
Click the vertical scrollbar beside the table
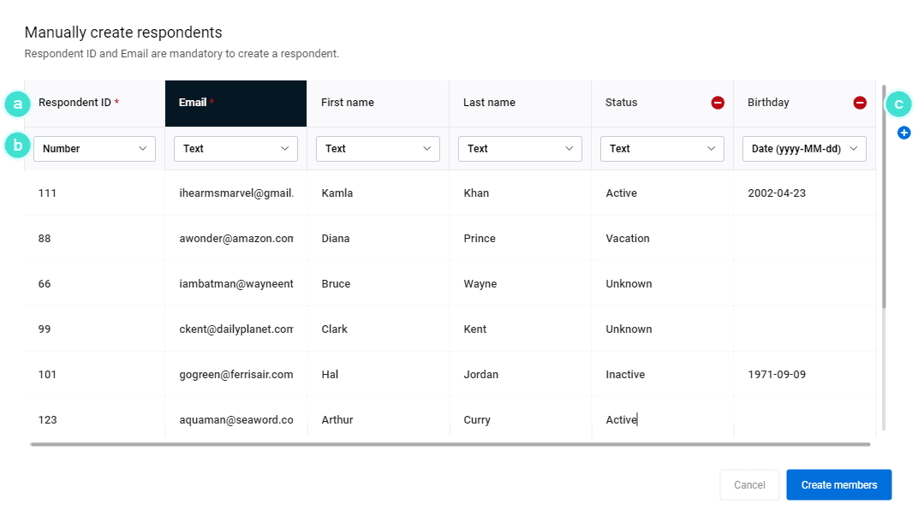point(884,196)
